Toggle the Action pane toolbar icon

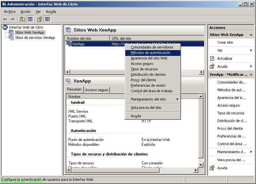pyautogui.click(x=47, y=19)
